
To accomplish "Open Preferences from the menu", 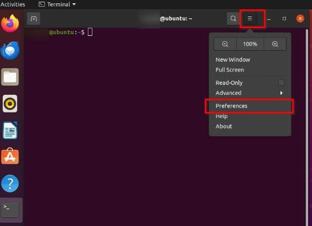I will coord(250,106).
